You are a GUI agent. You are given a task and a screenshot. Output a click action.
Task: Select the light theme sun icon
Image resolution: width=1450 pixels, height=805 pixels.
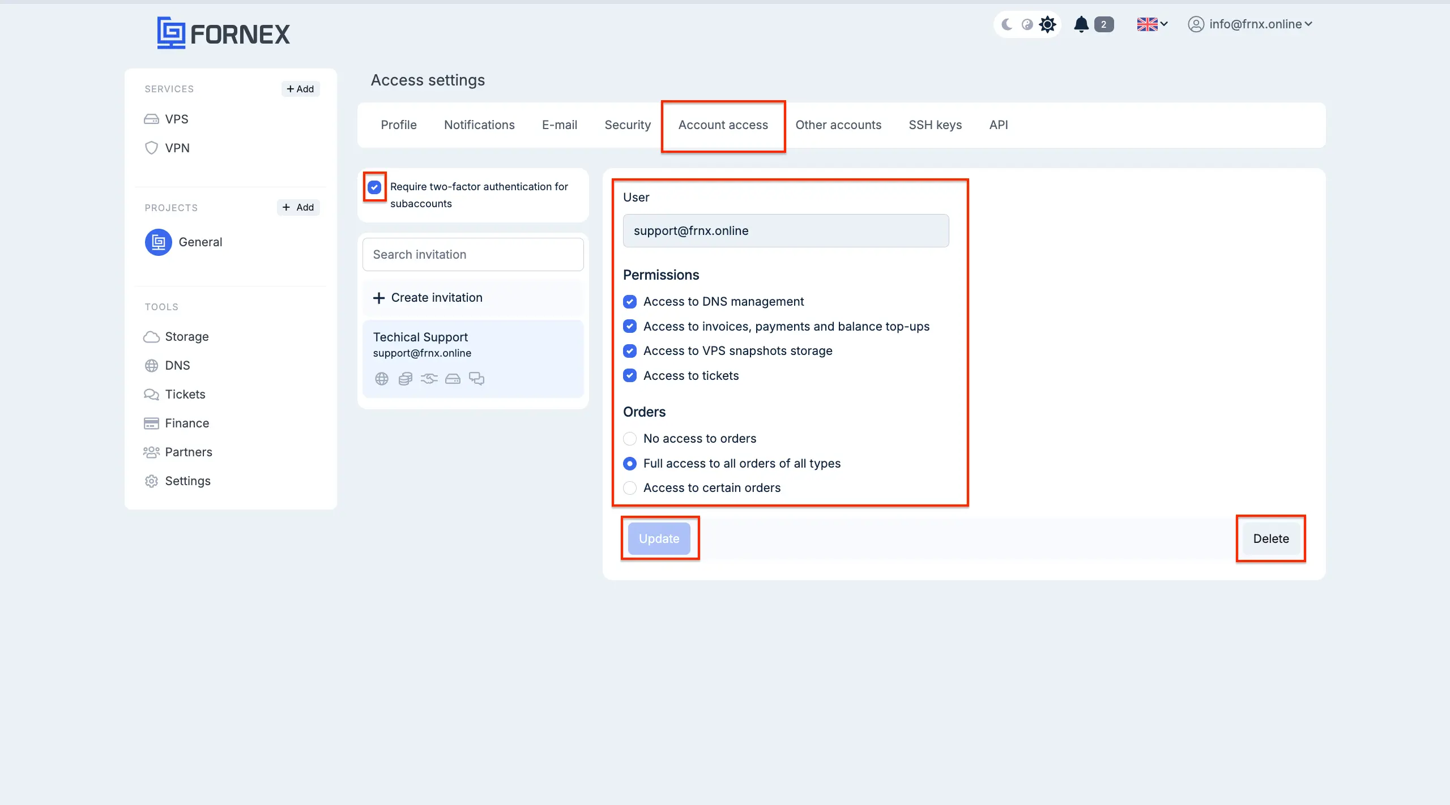(x=1047, y=24)
